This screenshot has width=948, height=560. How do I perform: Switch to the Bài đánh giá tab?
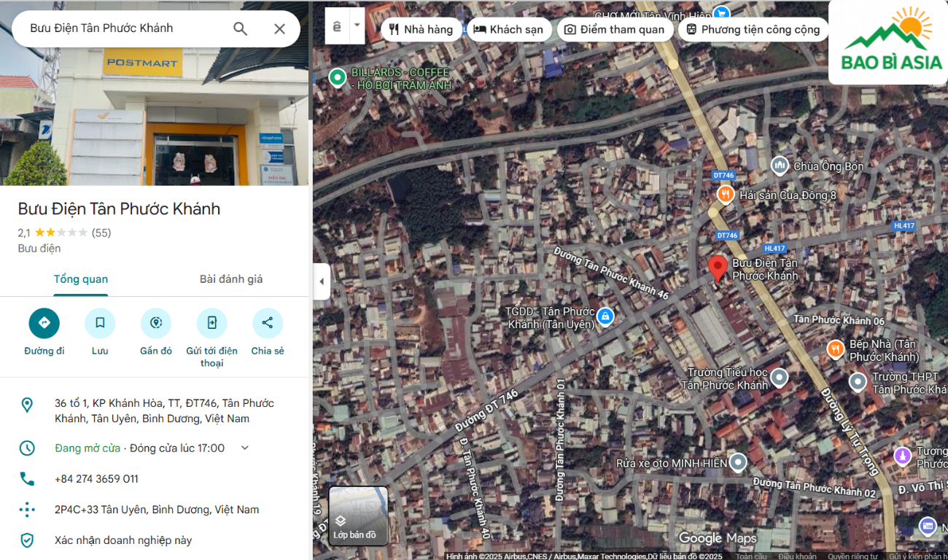pyautogui.click(x=231, y=279)
